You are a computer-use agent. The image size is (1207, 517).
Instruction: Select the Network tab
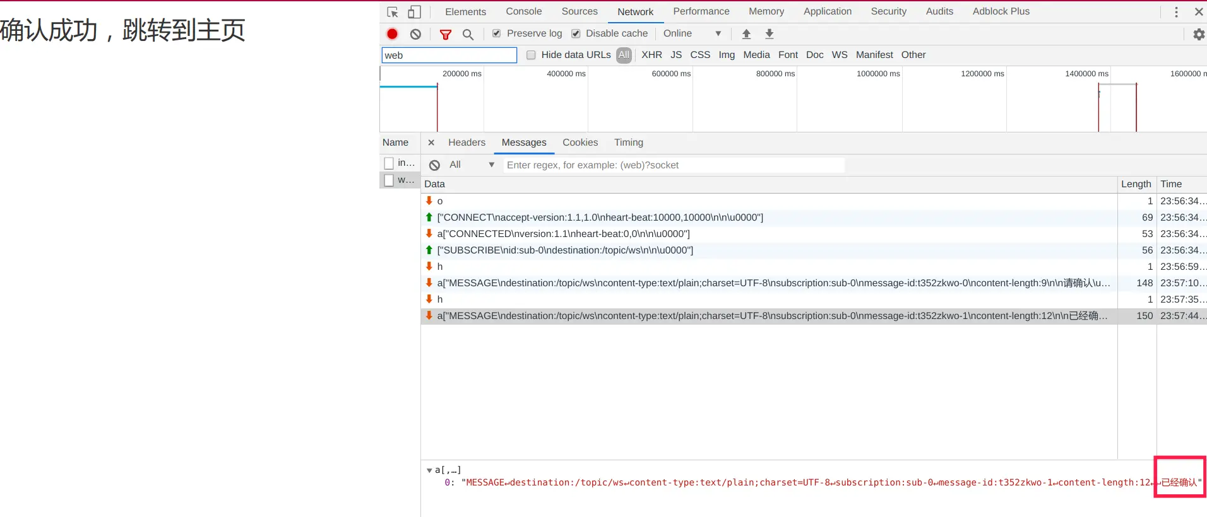(x=635, y=12)
